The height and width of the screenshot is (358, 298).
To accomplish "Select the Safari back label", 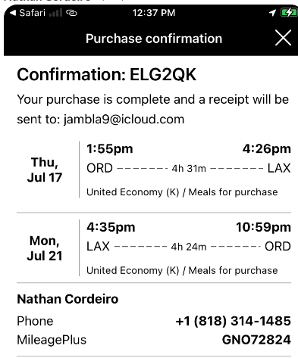I will (32, 13).
